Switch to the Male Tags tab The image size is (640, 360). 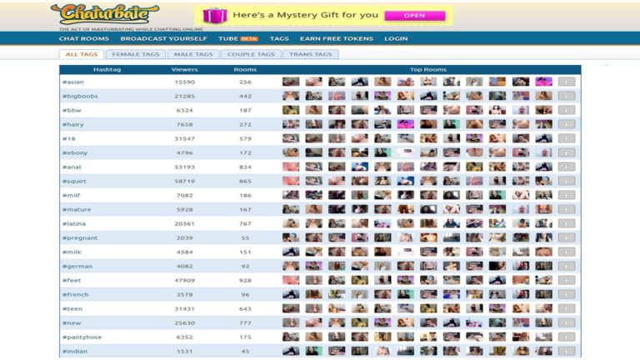tap(192, 54)
